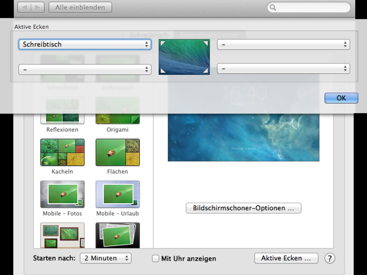Screen dimensions: 367x275
Task: Select the framed wall pictures screensaver
Action: pyautogui.click(x=62, y=236)
